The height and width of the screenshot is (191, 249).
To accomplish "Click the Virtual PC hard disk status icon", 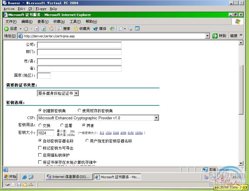I will point(7,185).
